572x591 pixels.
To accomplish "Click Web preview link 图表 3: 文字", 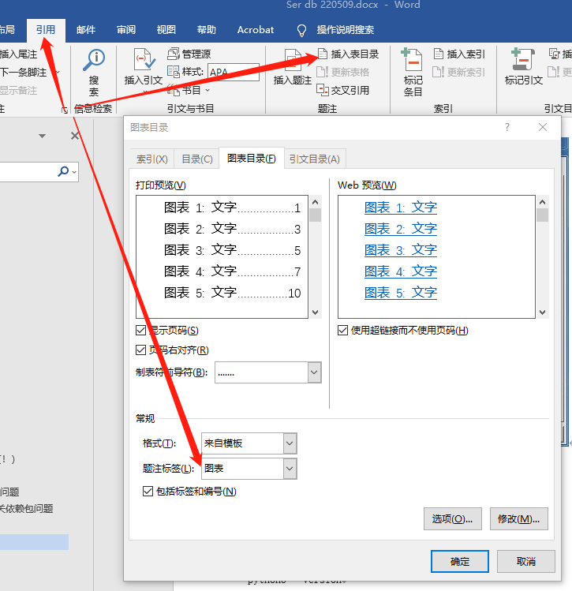I will (401, 250).
